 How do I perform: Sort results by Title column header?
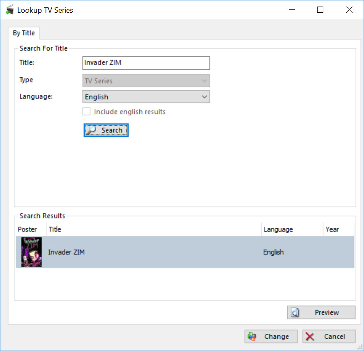click(154, 229)
